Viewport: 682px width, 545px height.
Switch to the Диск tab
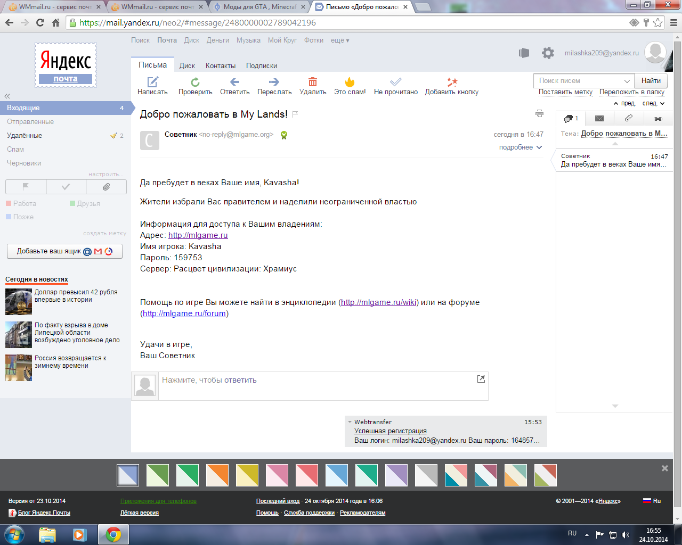pyautogui.click(x=187, y=65)
